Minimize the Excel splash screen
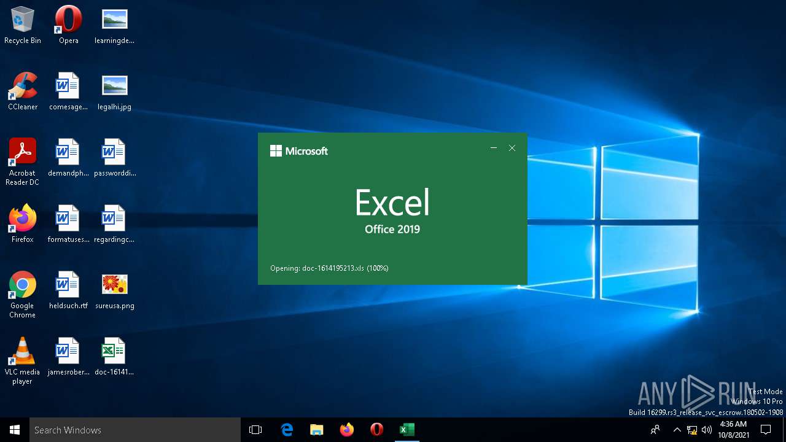 [x=494, y=148]
